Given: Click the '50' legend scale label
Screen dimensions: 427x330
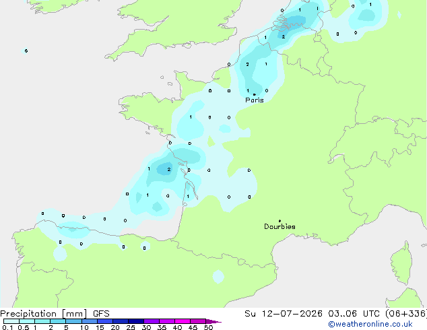Looking at the screenshot, I should 208,327.
